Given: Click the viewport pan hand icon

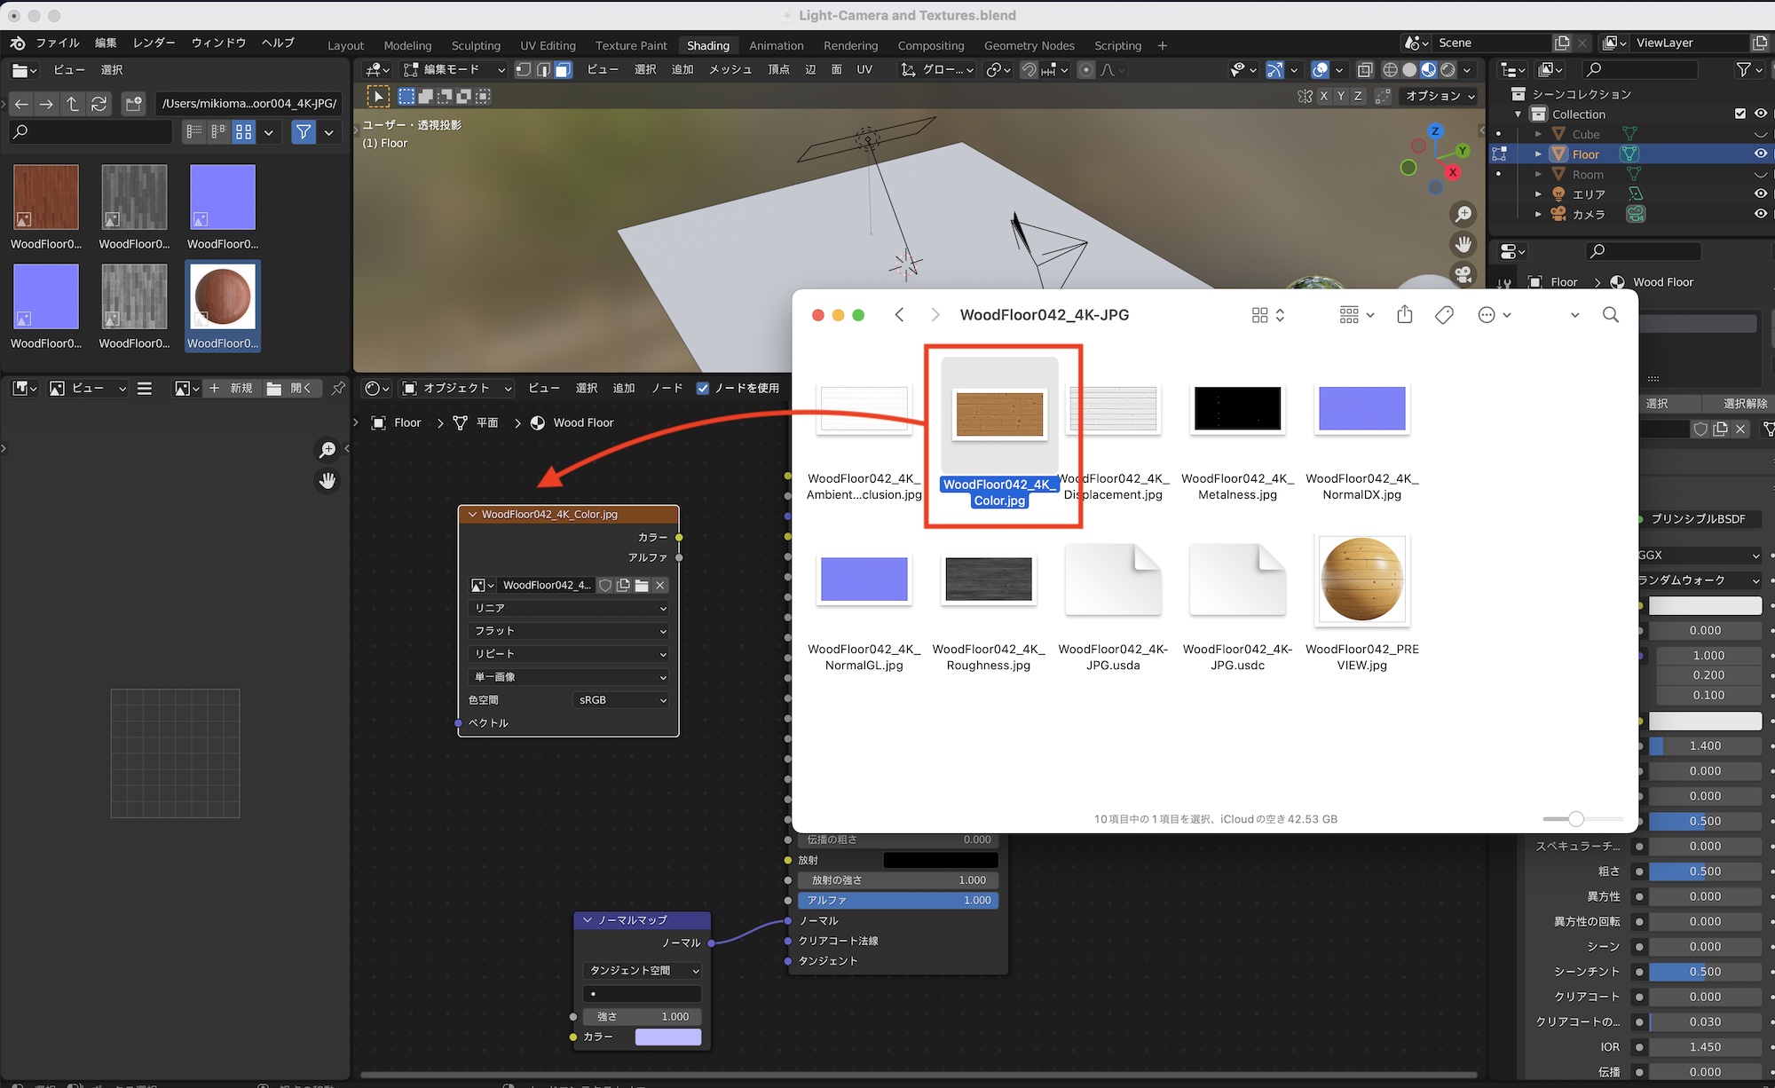Looking at the screenshot, I should coord(1463,244).
